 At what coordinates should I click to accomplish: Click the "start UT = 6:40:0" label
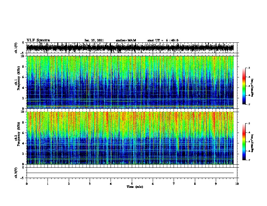(x=163, y=40)
